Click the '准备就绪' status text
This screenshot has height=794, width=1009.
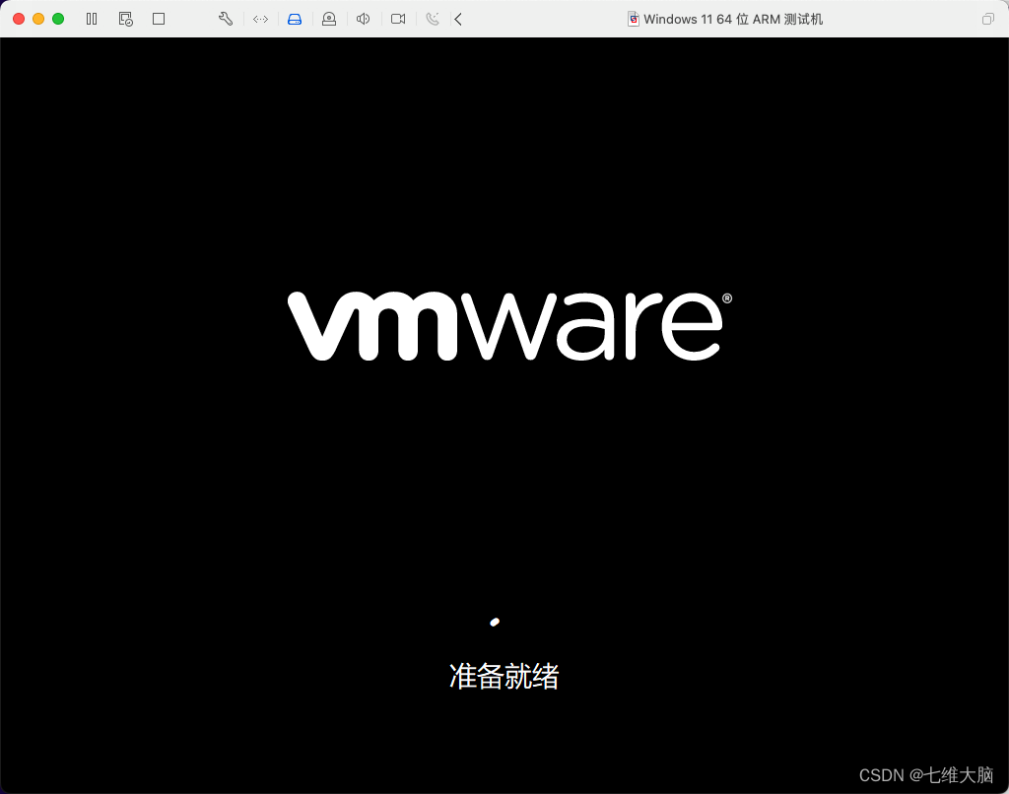pyautogui.click(x=504, y=676)
